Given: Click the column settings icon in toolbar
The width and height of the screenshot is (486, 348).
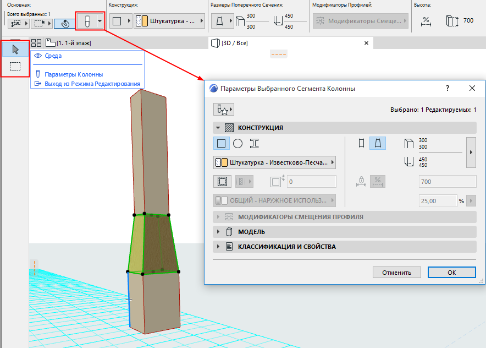Looking at the screenshot, I should coord(86,22).
